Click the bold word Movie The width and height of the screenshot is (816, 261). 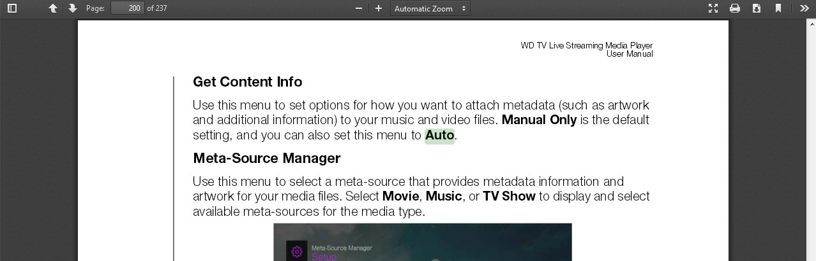(400, 196)
